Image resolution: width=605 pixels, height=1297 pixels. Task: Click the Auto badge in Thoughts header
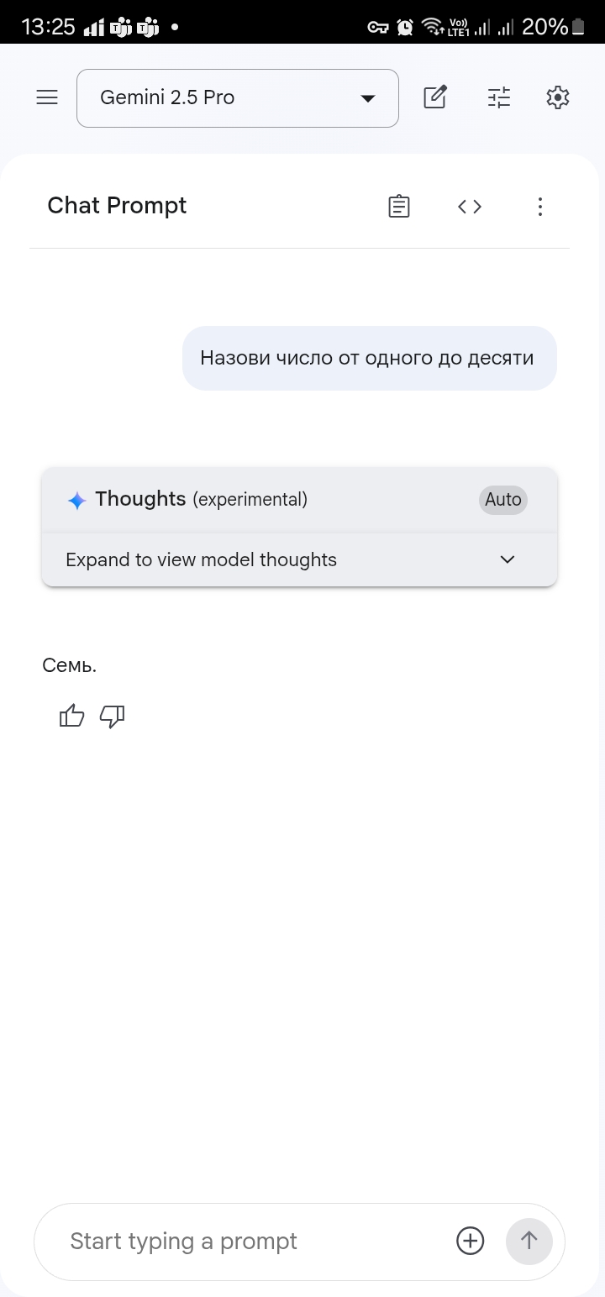click(x=503, y=499)
